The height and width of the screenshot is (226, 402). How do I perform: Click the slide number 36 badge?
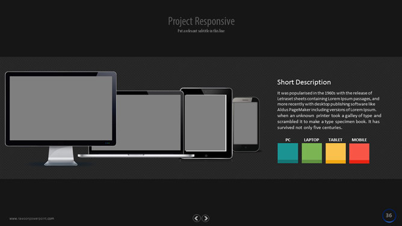(x=389, y=216)
